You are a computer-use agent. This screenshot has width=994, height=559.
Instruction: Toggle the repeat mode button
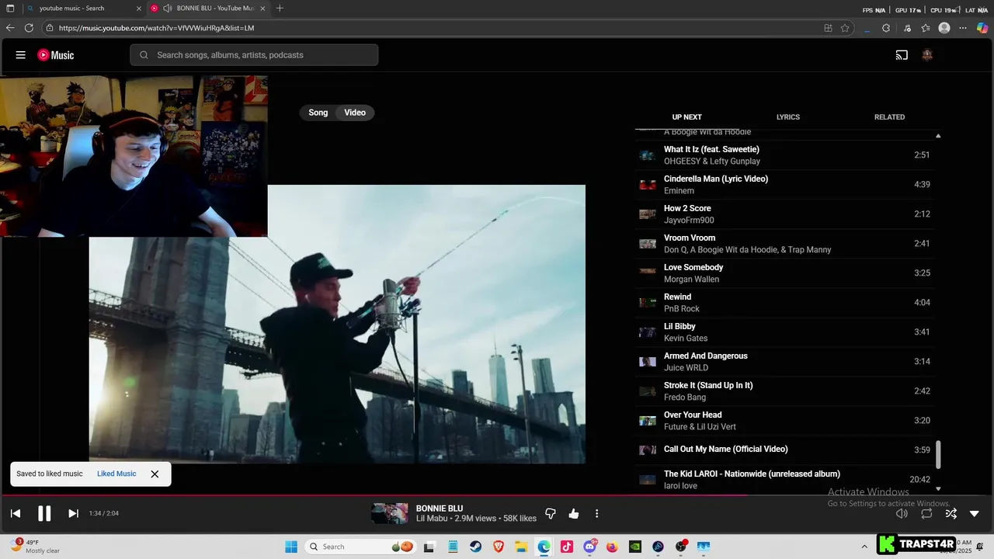(926, 513)
